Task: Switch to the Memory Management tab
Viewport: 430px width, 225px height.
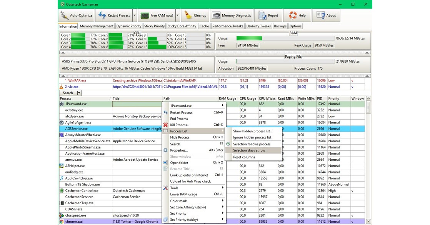Action: [x=97, y=26]
